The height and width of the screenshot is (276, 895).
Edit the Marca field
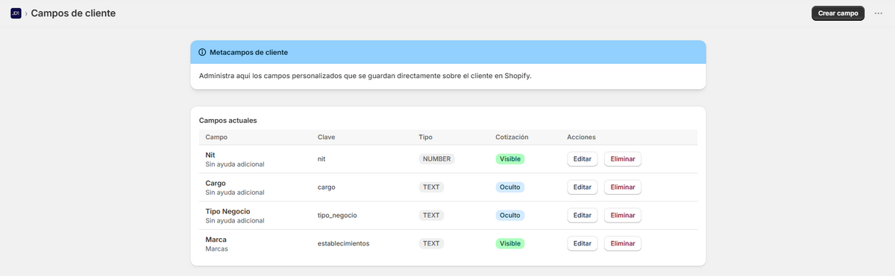[582, 244]
